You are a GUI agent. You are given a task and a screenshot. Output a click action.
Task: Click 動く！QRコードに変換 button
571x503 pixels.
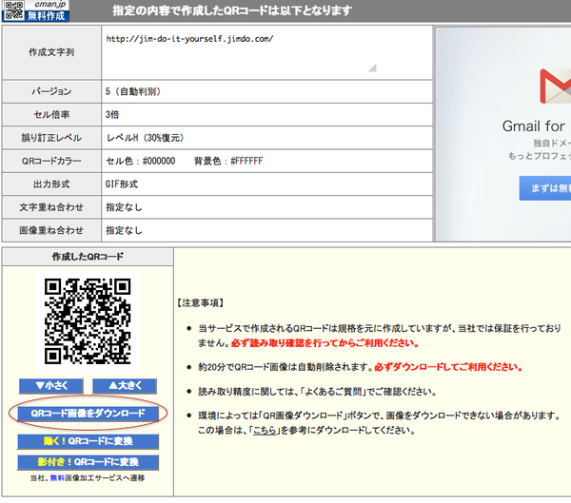pyautogui.click(x=88, y=441)
